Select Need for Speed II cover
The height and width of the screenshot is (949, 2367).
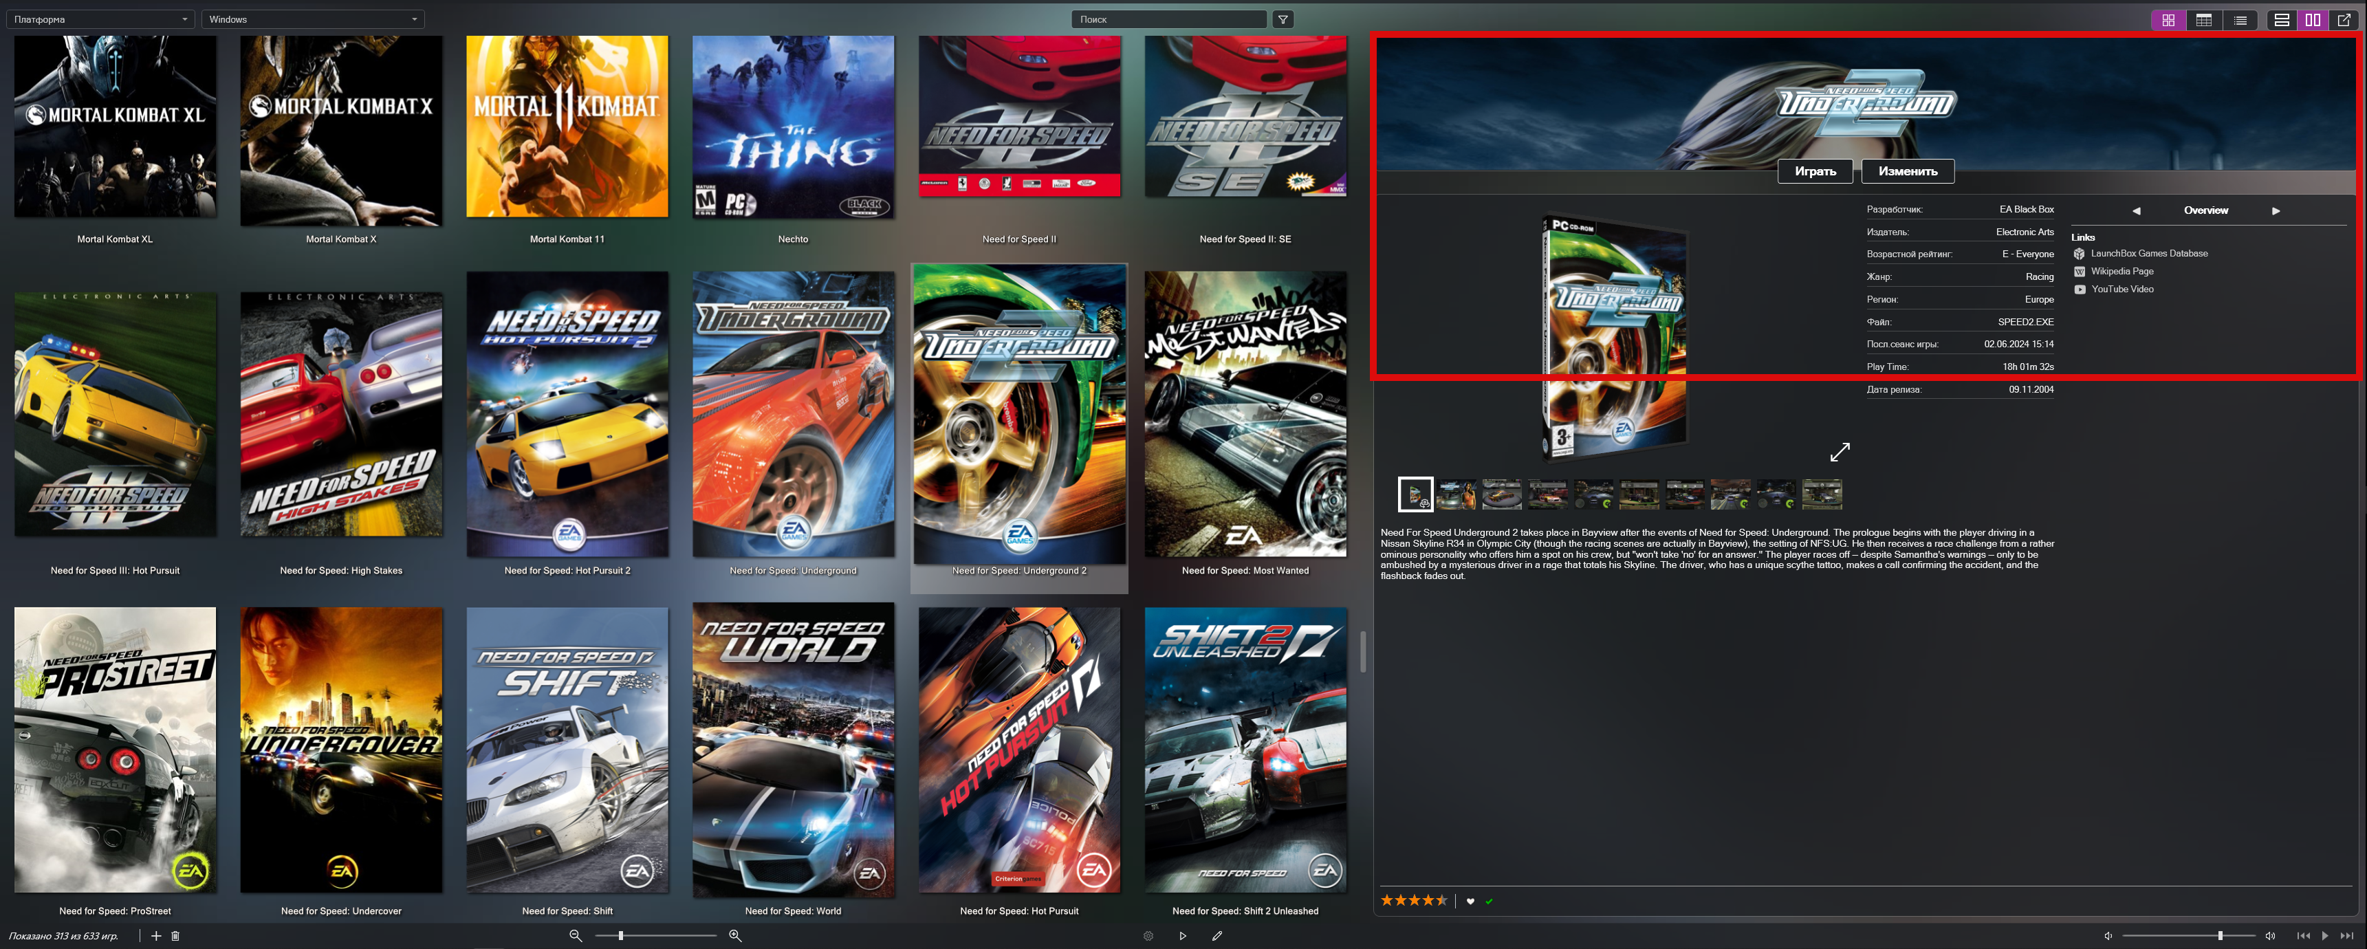(x=1019, y=116)
